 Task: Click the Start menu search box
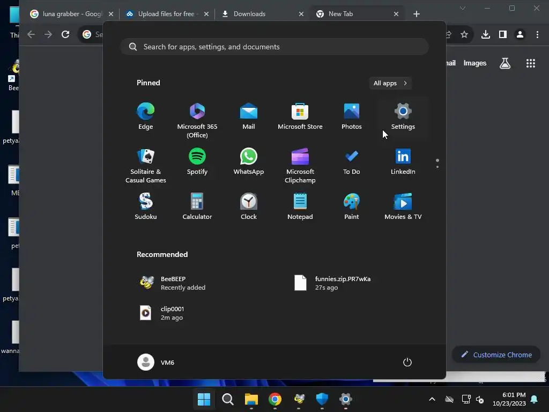click(x=274, y=47)
